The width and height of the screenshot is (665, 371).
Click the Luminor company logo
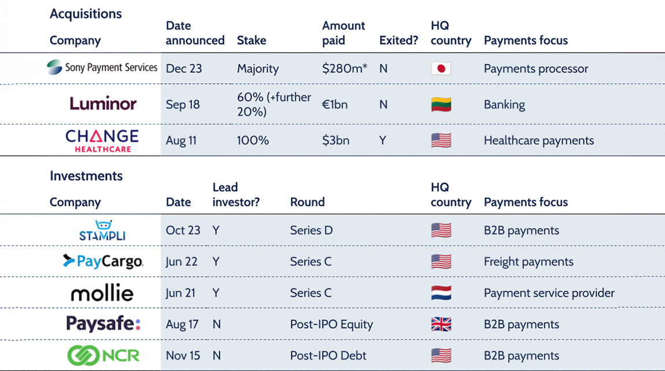[103, 104]
